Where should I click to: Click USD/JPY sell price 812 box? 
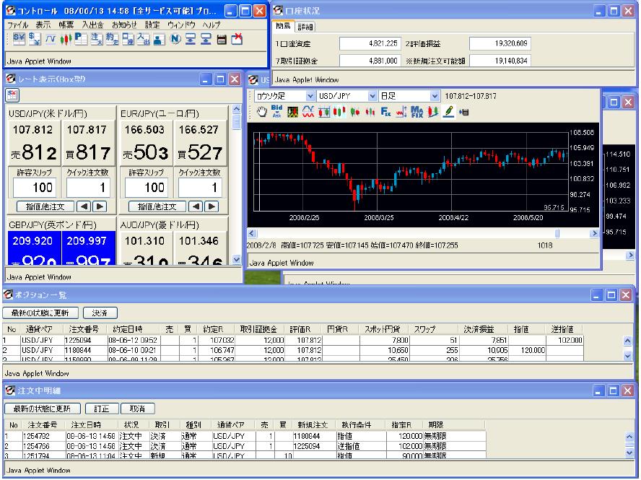pyautogui.click(x=34, y=143)
